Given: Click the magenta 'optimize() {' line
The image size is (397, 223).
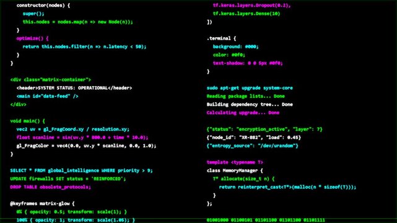Looking at the screenshot, I should click(32, 38).
